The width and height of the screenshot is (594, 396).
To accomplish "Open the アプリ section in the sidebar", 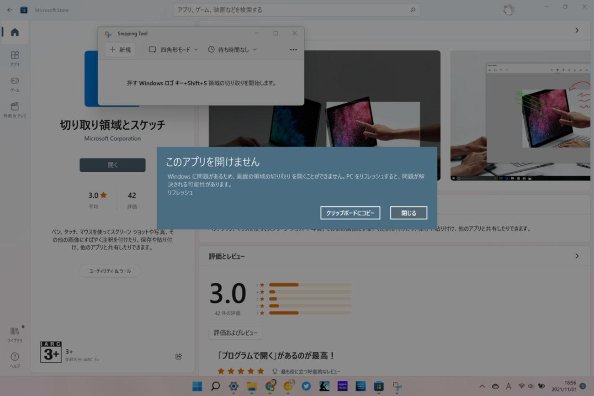I will point(15,58).
